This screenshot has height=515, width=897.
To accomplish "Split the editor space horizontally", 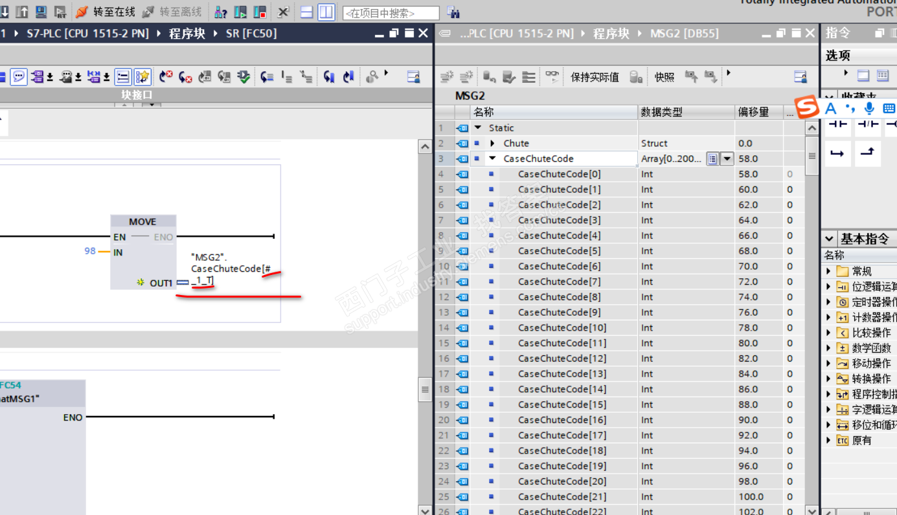I will click(307, 12).
